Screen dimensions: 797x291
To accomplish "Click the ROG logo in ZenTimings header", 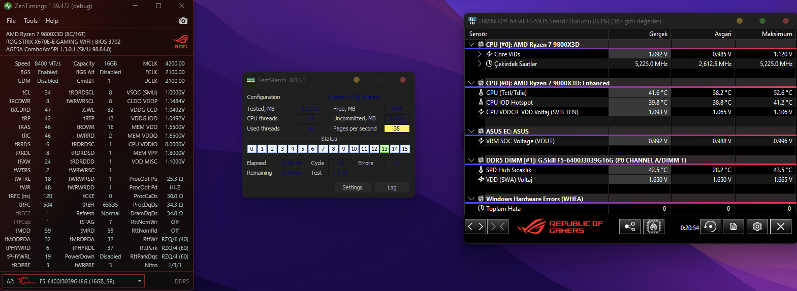I will coord(181,42).
